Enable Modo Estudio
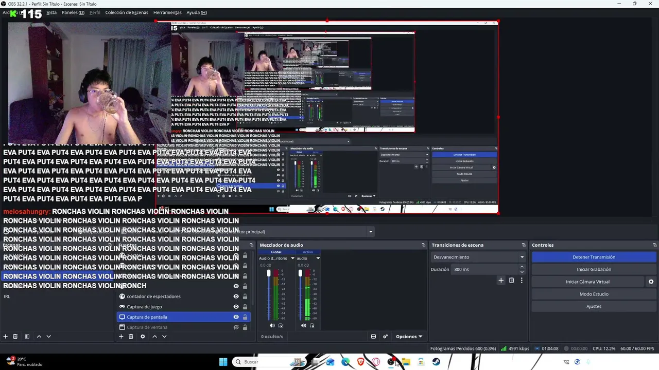The height and width of the screenshot is (370, 659). tap(594, 294)
